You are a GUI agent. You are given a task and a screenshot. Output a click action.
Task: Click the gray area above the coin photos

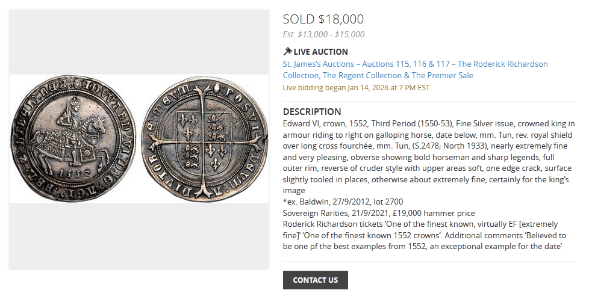[139, 42]
